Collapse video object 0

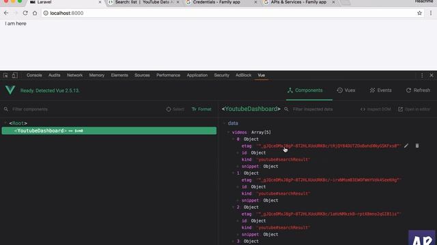(234, 139)
